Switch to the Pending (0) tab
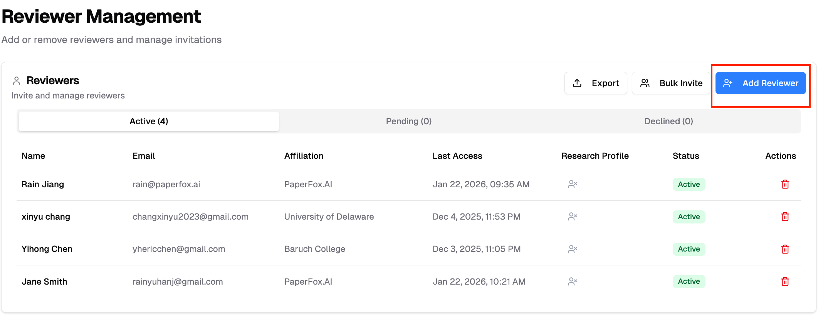This screenshot has width=823, height=330. click(408, 122)
